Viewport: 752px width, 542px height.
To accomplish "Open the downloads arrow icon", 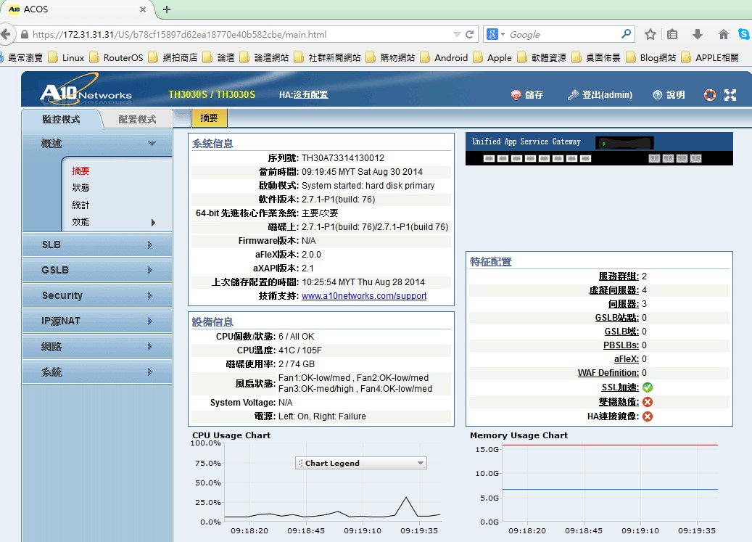I will [698, 35].
